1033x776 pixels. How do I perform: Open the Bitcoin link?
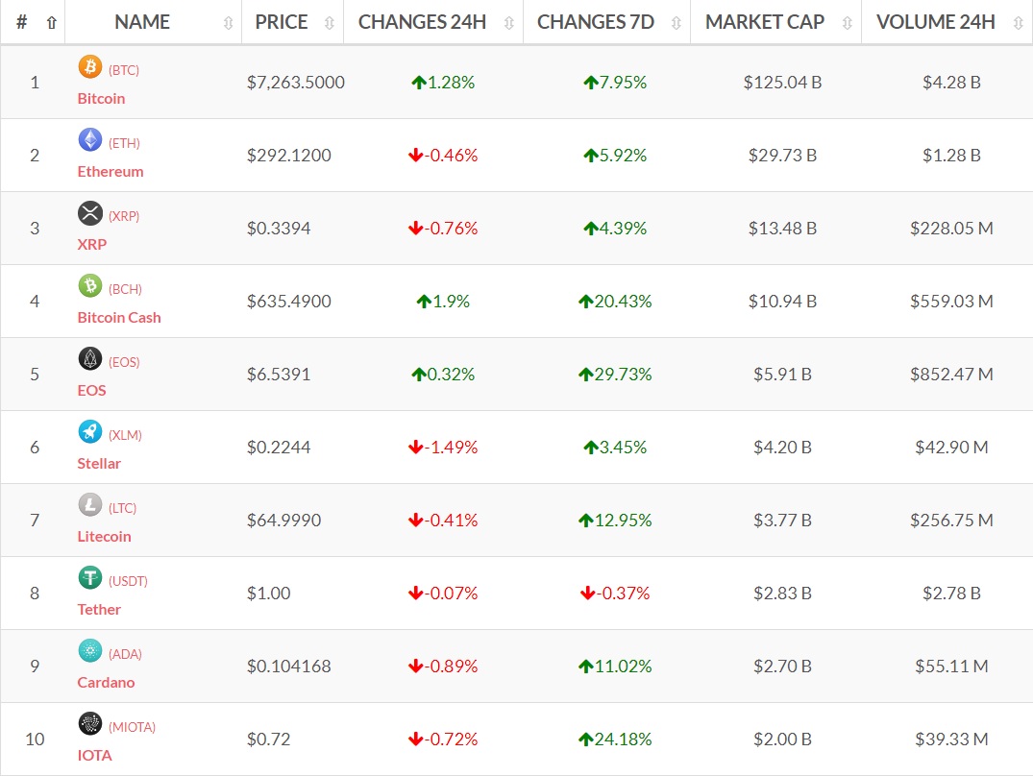coord(101,99)
